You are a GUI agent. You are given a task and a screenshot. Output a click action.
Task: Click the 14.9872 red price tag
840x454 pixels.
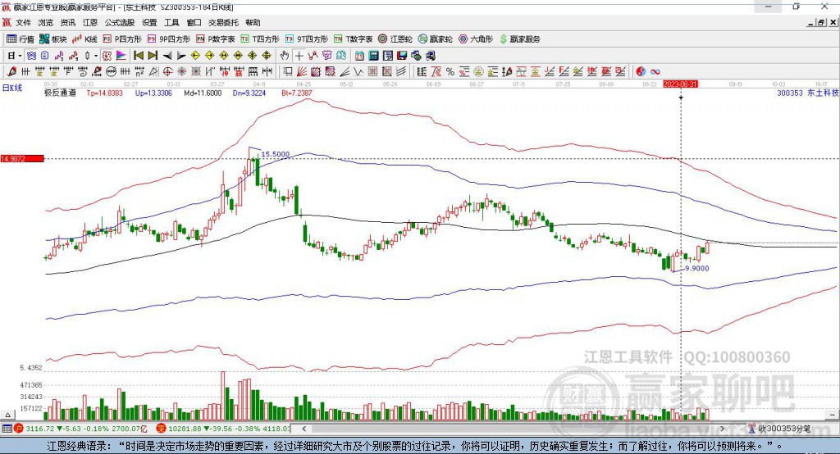point(22,158)
